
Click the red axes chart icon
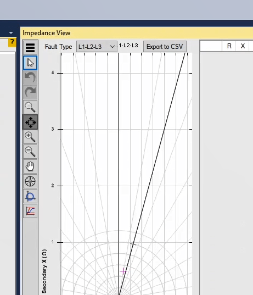(30, 211)
